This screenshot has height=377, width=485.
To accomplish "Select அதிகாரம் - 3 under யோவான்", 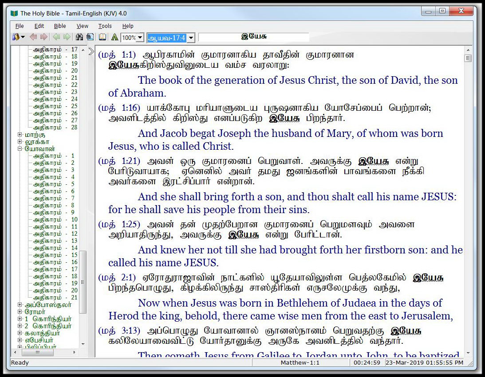I will tap(54, 170).
